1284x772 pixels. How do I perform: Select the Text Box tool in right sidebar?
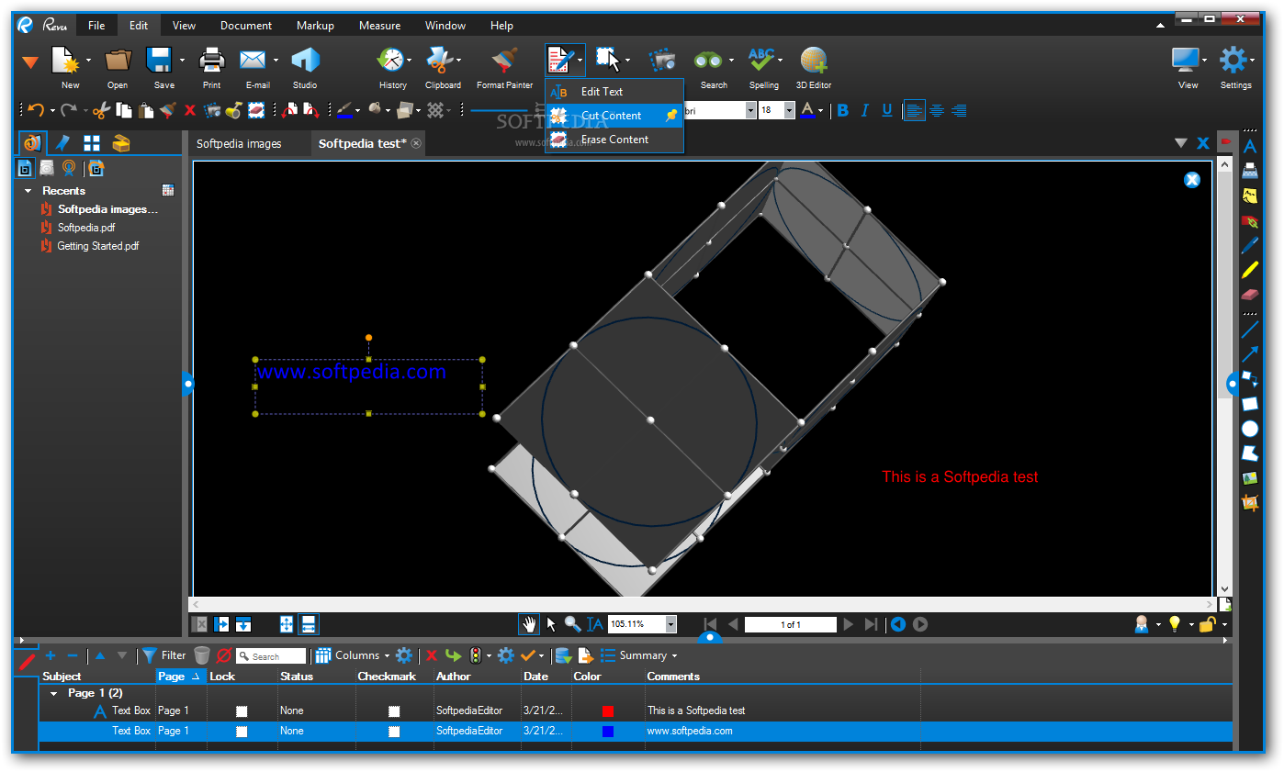(1250, 146)
